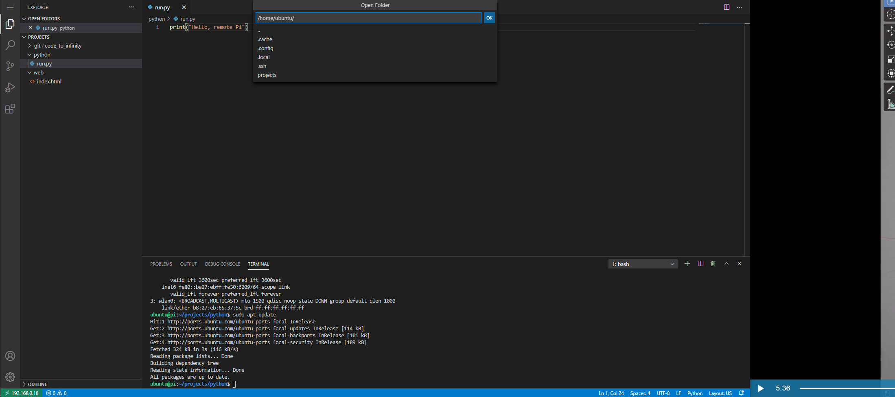Select Blender's Cursor tool
This screenshot has width=895, height=397.
(891, 14)
